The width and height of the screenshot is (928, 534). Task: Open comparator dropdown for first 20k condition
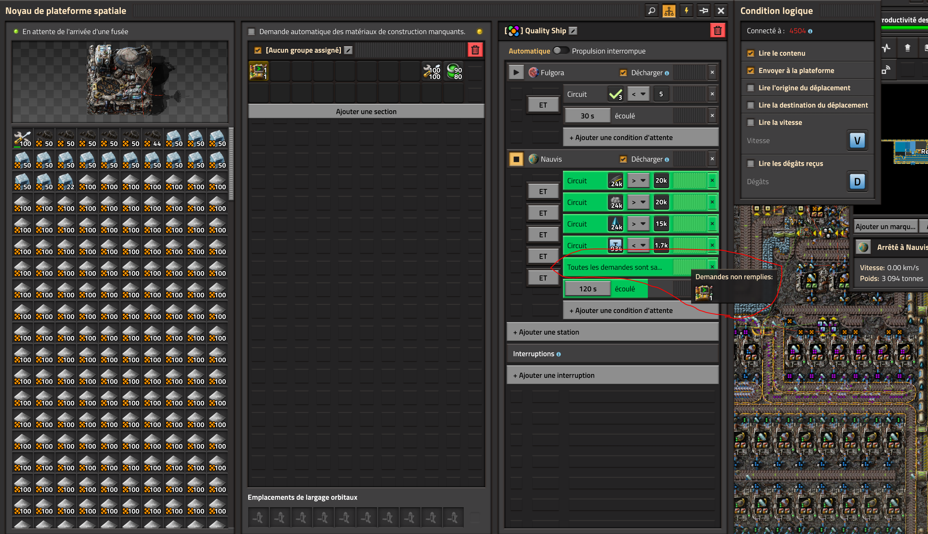tap(638, 181)
